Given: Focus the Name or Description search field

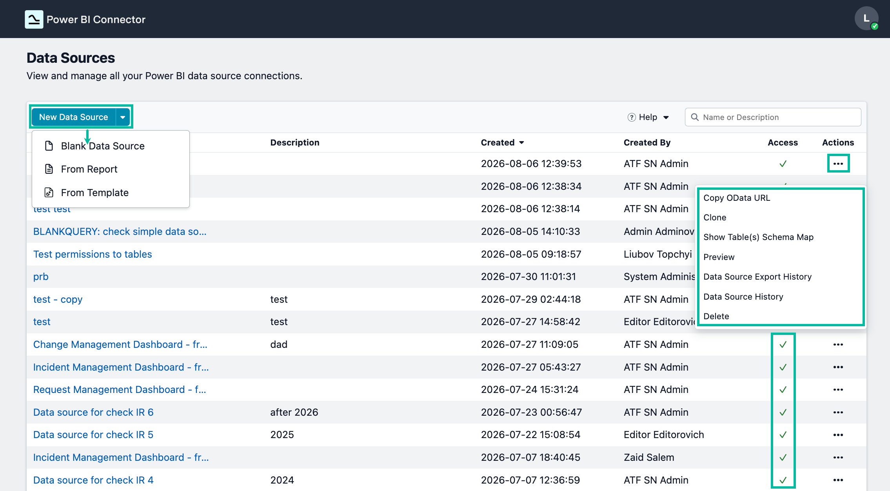Looking at the screenshot, I should click(x=773, y=117).
